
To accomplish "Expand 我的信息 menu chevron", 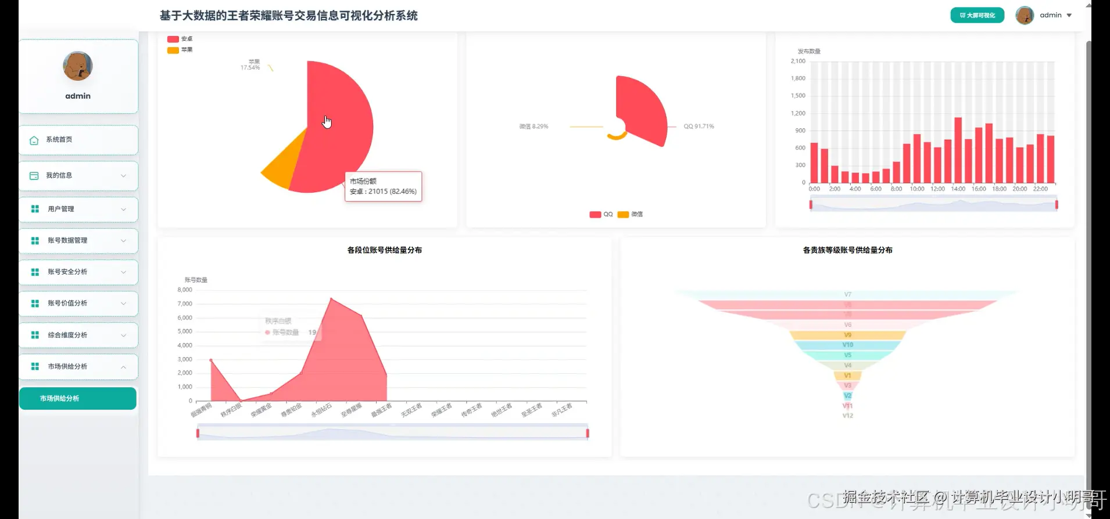I will (123, 176).
